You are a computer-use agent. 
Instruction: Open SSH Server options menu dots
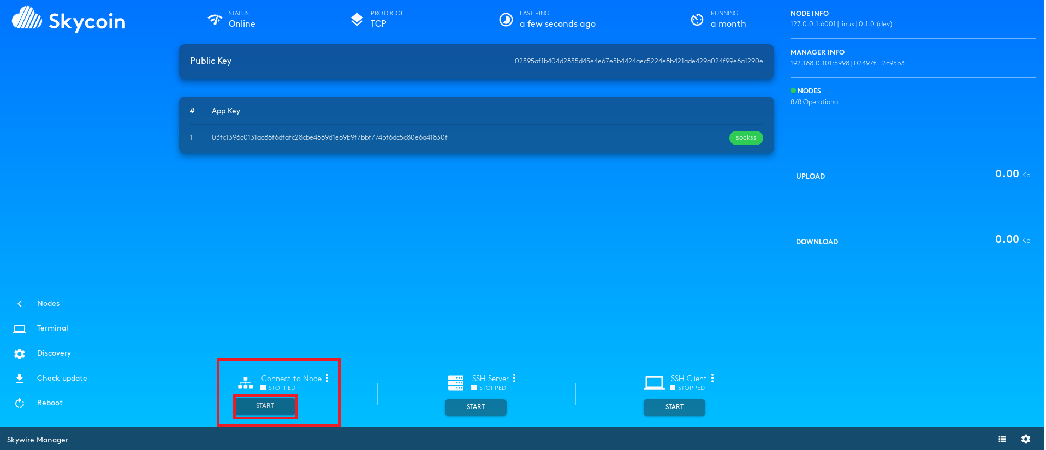click(x=514, y=378)
